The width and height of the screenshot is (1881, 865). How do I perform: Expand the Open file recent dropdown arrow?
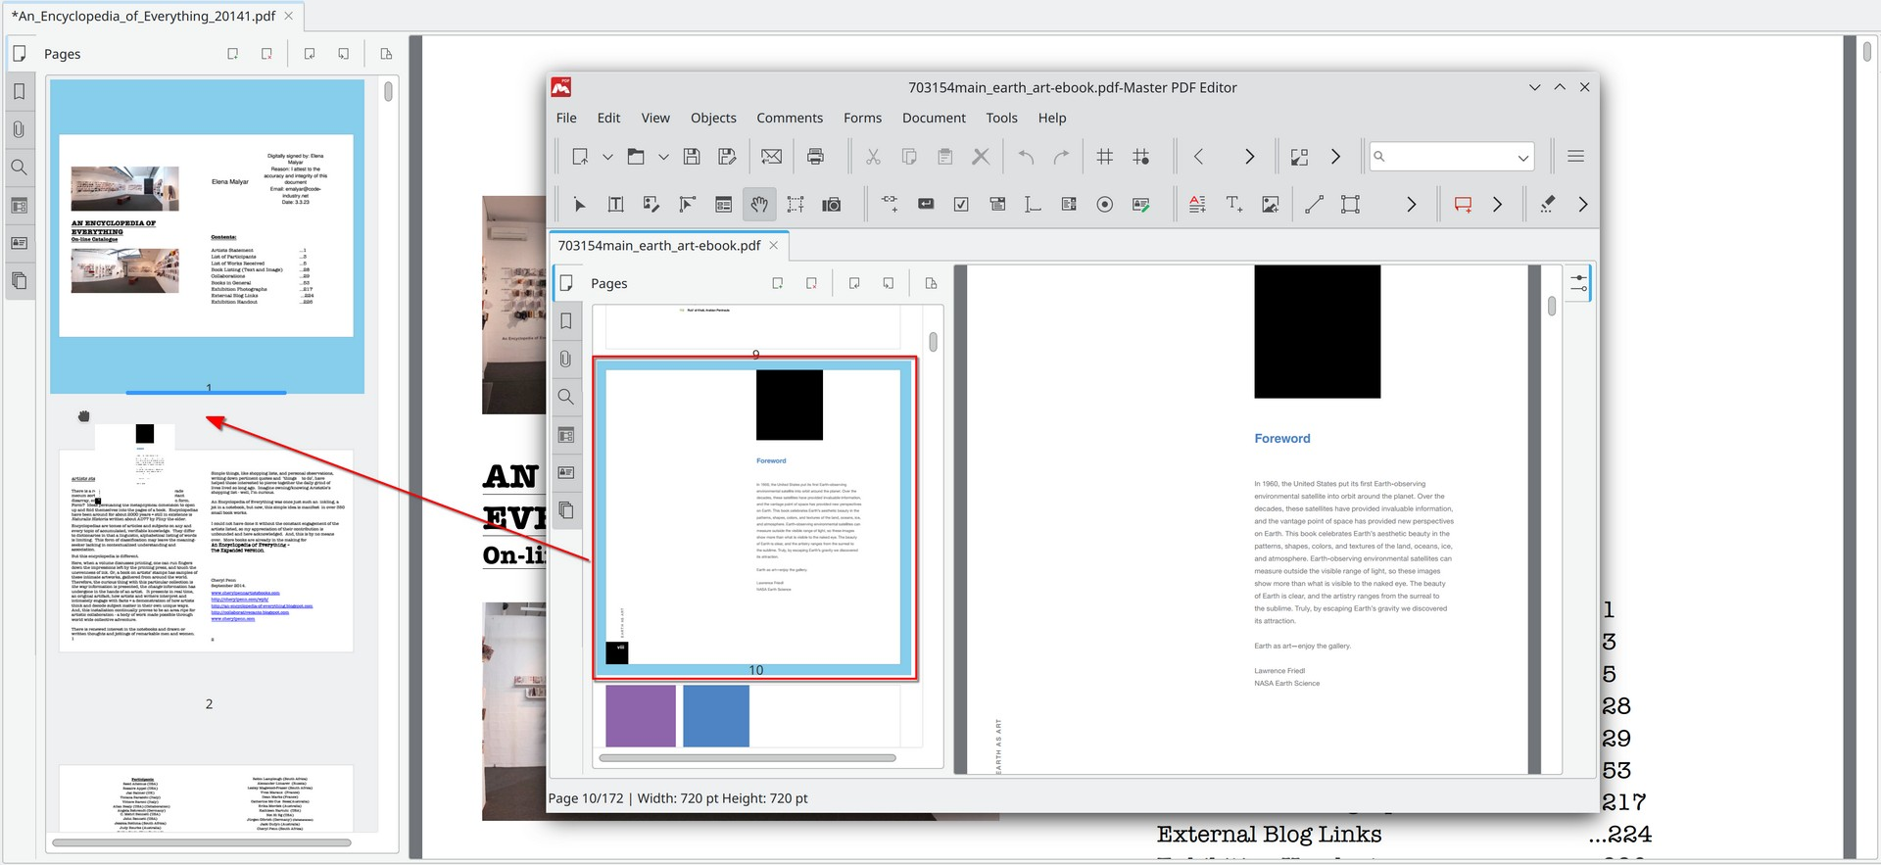click(663, 157)
